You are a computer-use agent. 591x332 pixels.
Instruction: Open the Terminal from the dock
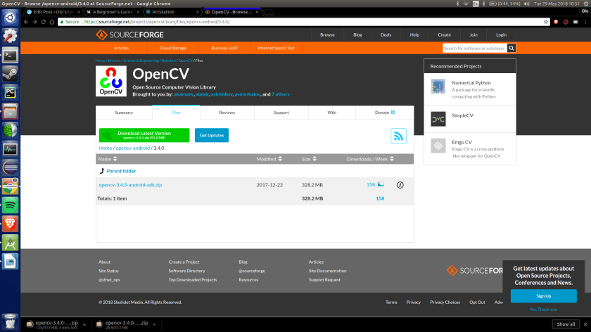coord(10,56)
